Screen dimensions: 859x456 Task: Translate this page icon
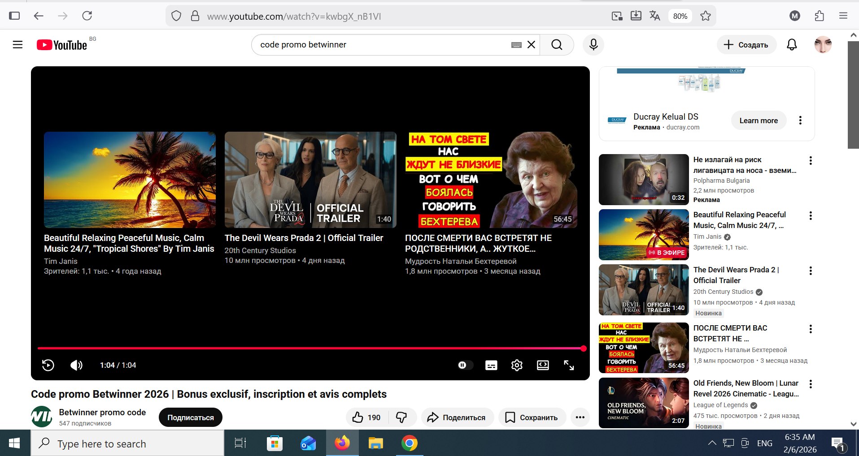(x=654, y=16)
